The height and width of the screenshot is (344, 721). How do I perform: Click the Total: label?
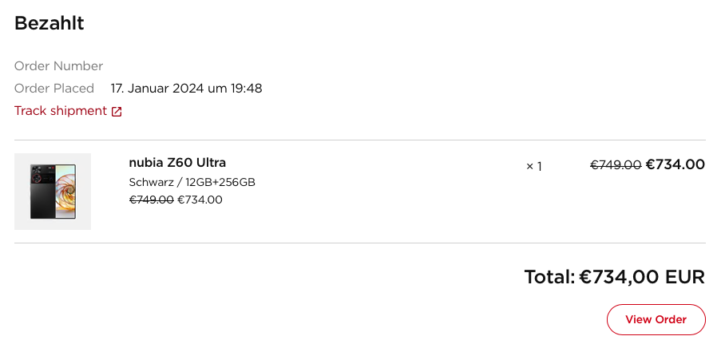click(x=549, y=278)
